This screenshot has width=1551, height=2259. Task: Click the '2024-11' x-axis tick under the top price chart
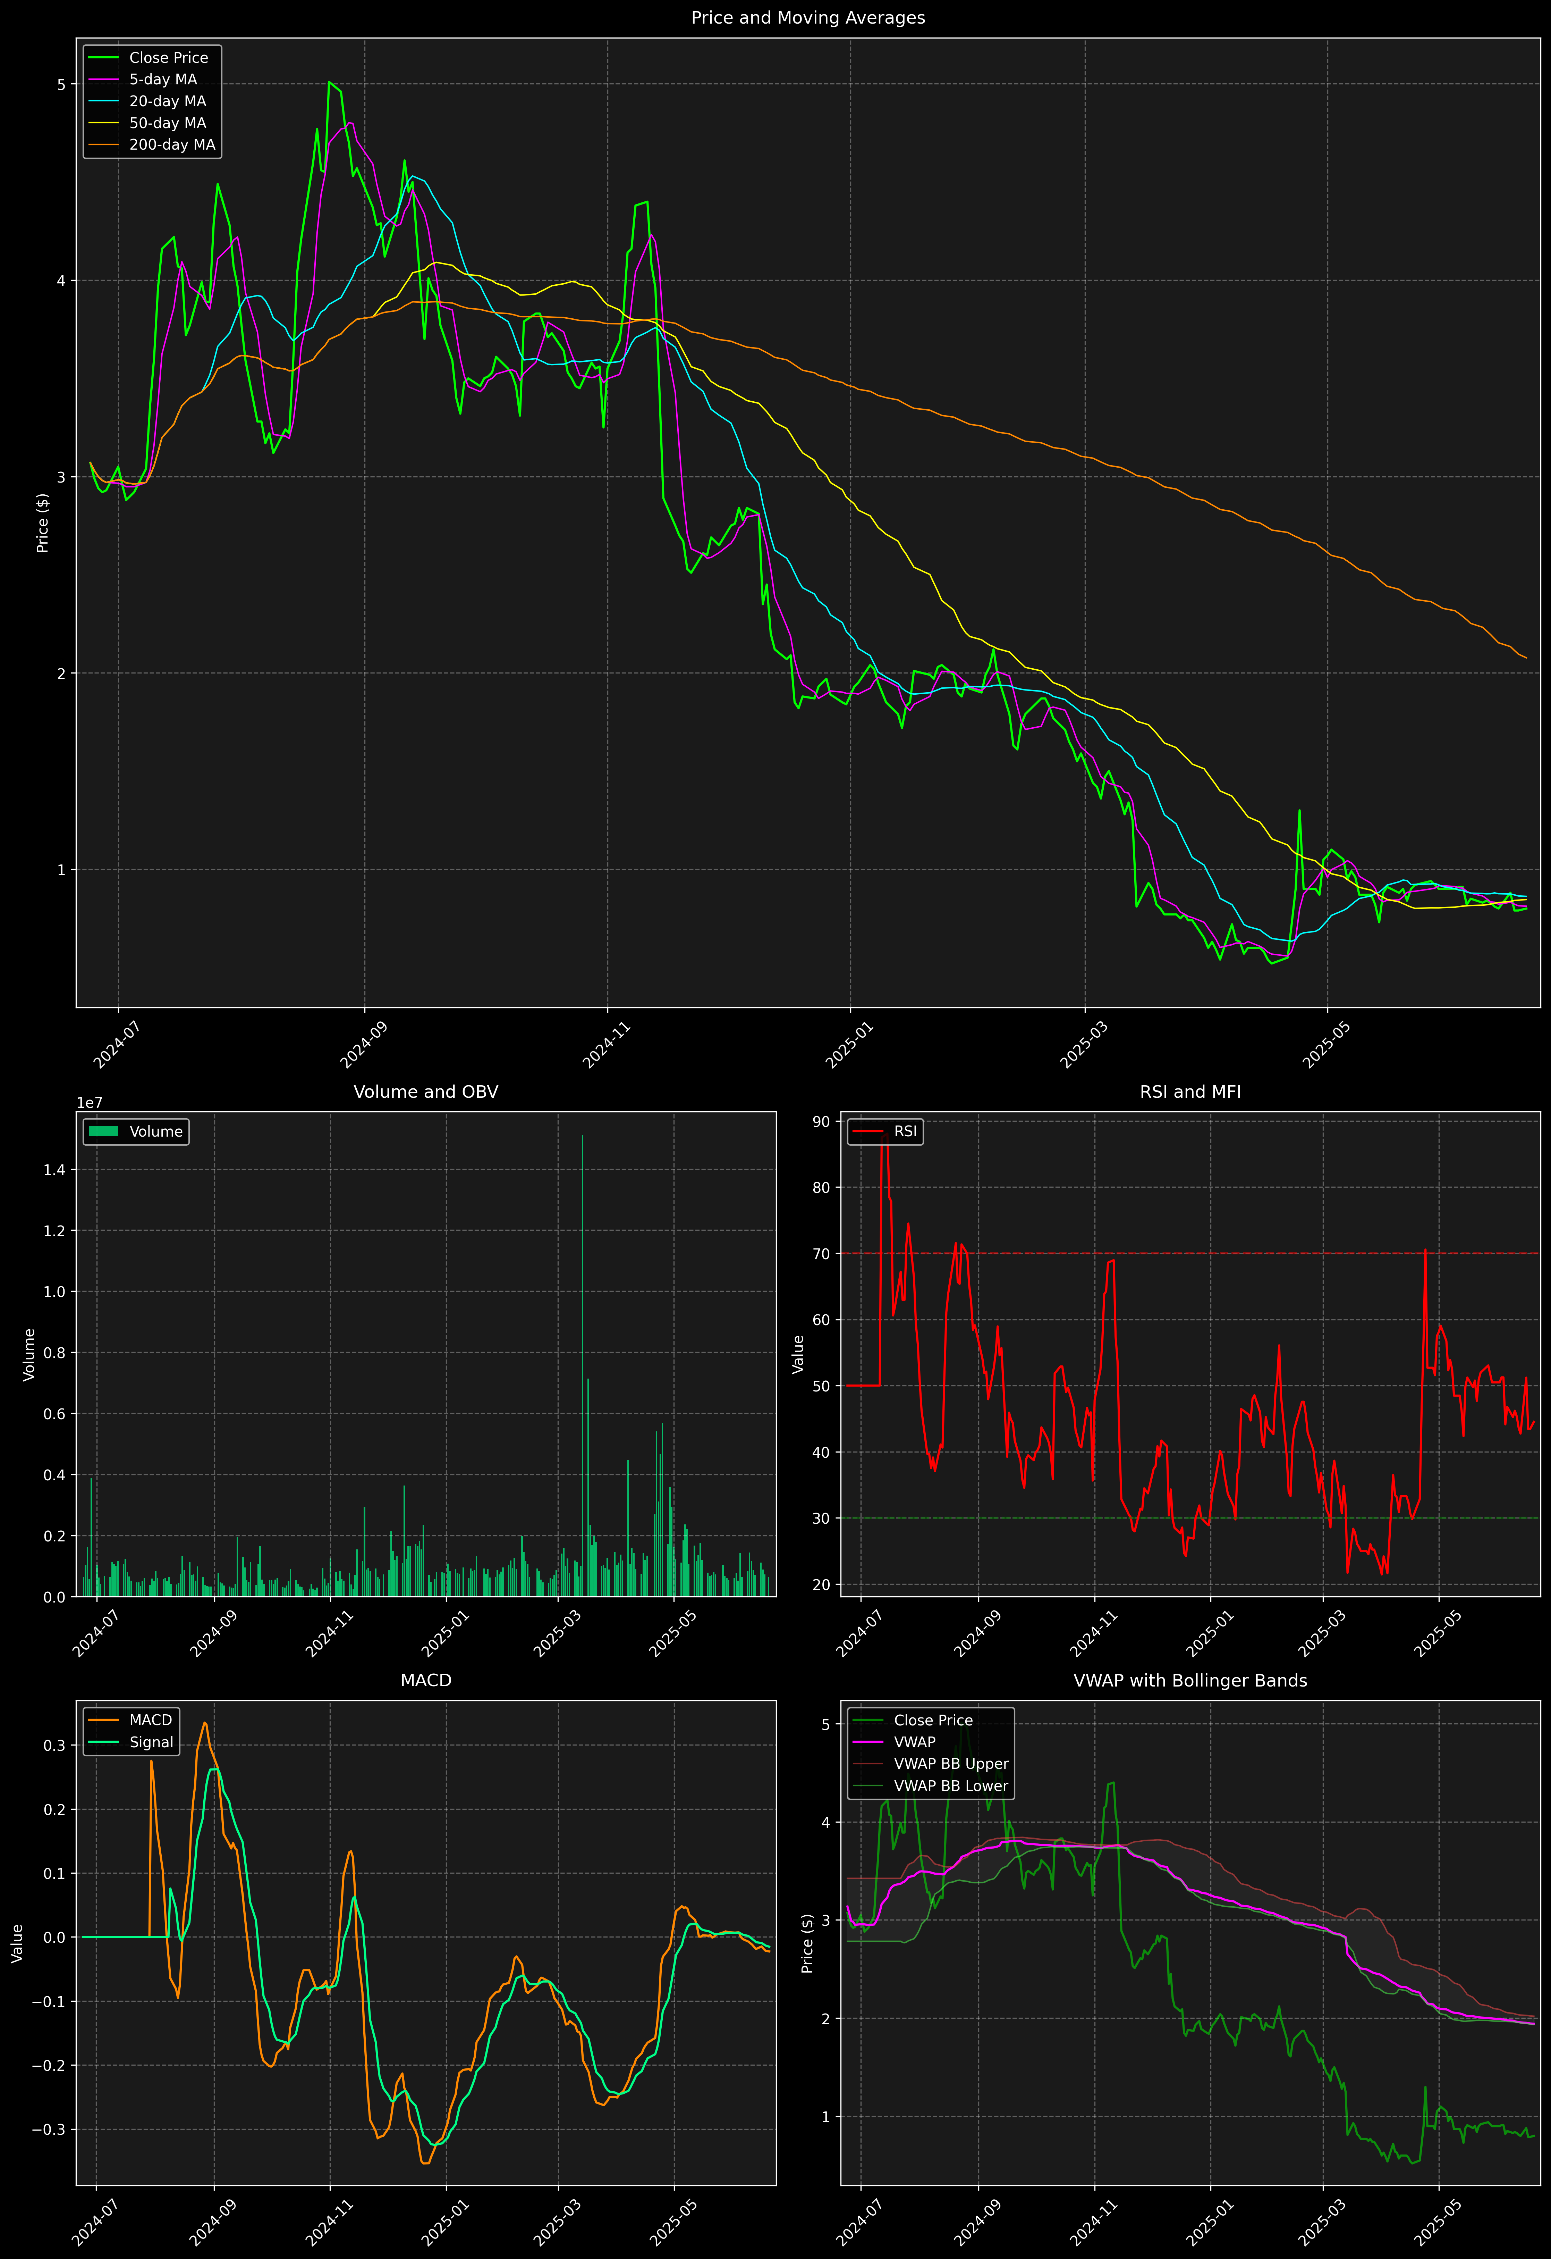point(607,1045)
